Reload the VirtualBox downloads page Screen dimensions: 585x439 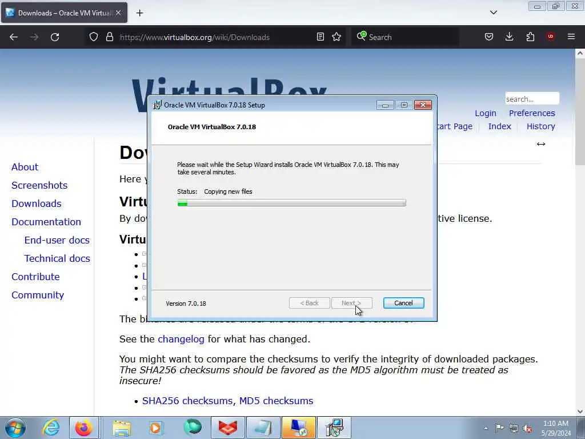click(55, 37)
